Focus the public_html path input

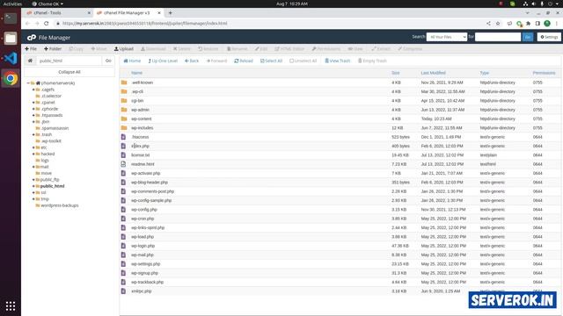click(69, 61)
